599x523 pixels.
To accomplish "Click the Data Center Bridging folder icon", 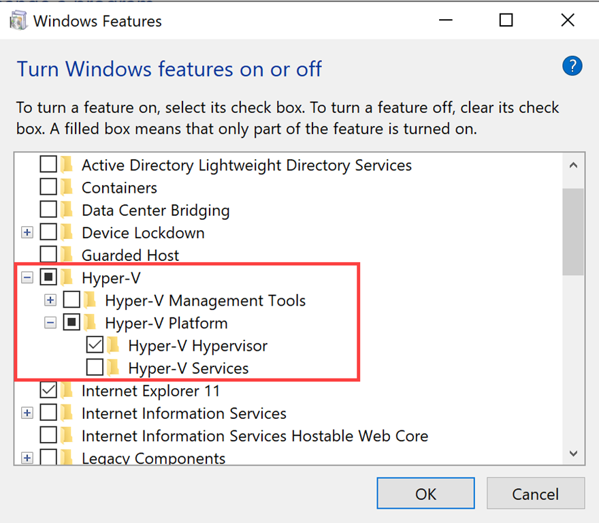I will pyautogui.click(x=67, y=210).
